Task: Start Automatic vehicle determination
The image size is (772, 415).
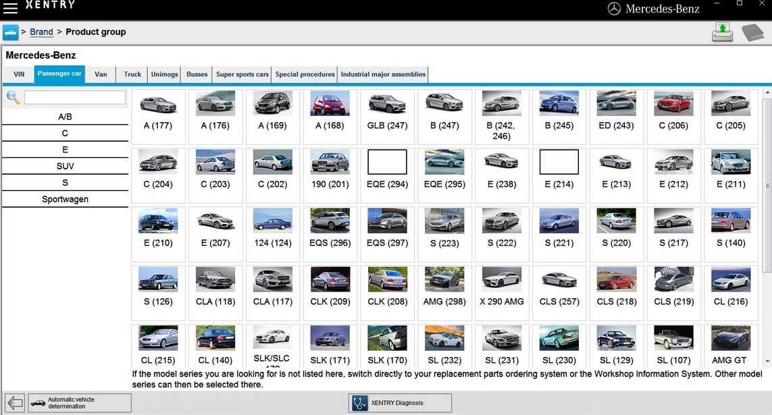Action: click(80, 404)
